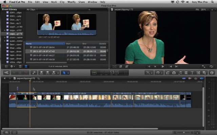This screenshot has height=135, width=217.
Task: Open the Clip menu
Action: point(62,2)
